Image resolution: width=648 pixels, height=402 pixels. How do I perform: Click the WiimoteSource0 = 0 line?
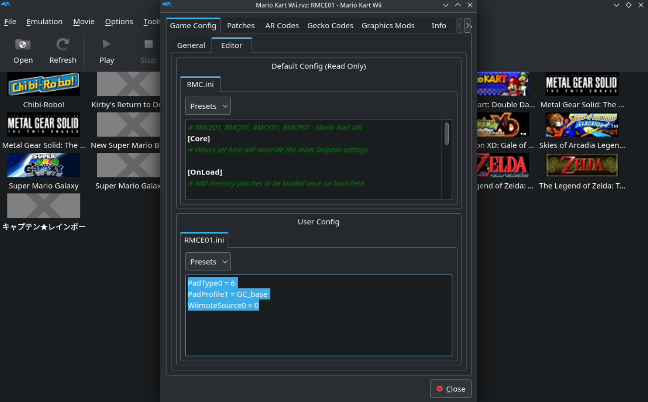point(223,305)
